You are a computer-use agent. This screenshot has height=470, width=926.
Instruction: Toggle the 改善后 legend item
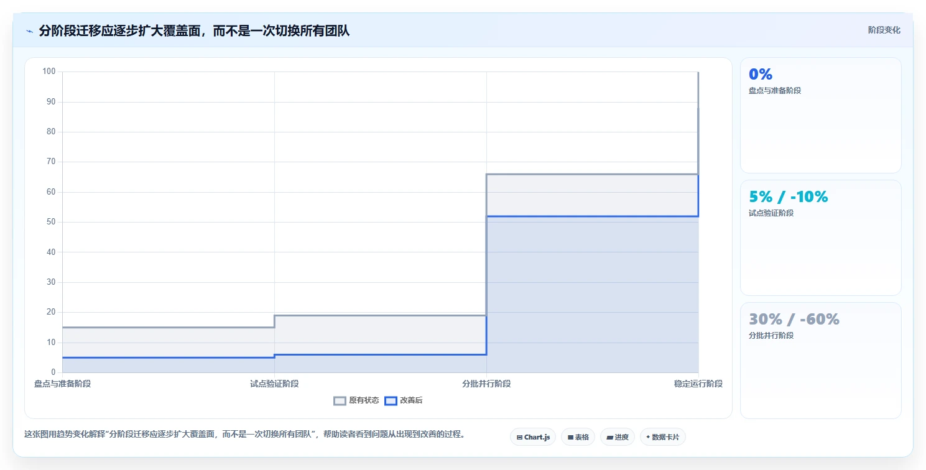pyautogui.click(x=404, y=400)
